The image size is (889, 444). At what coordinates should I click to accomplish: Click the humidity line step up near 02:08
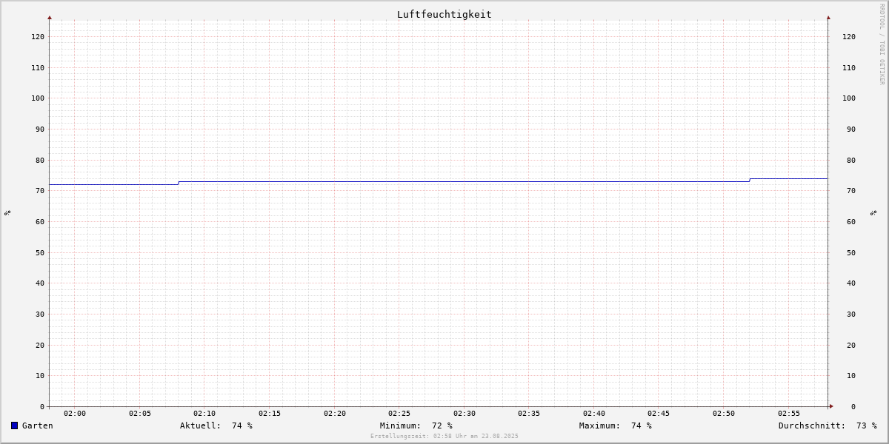179,183
